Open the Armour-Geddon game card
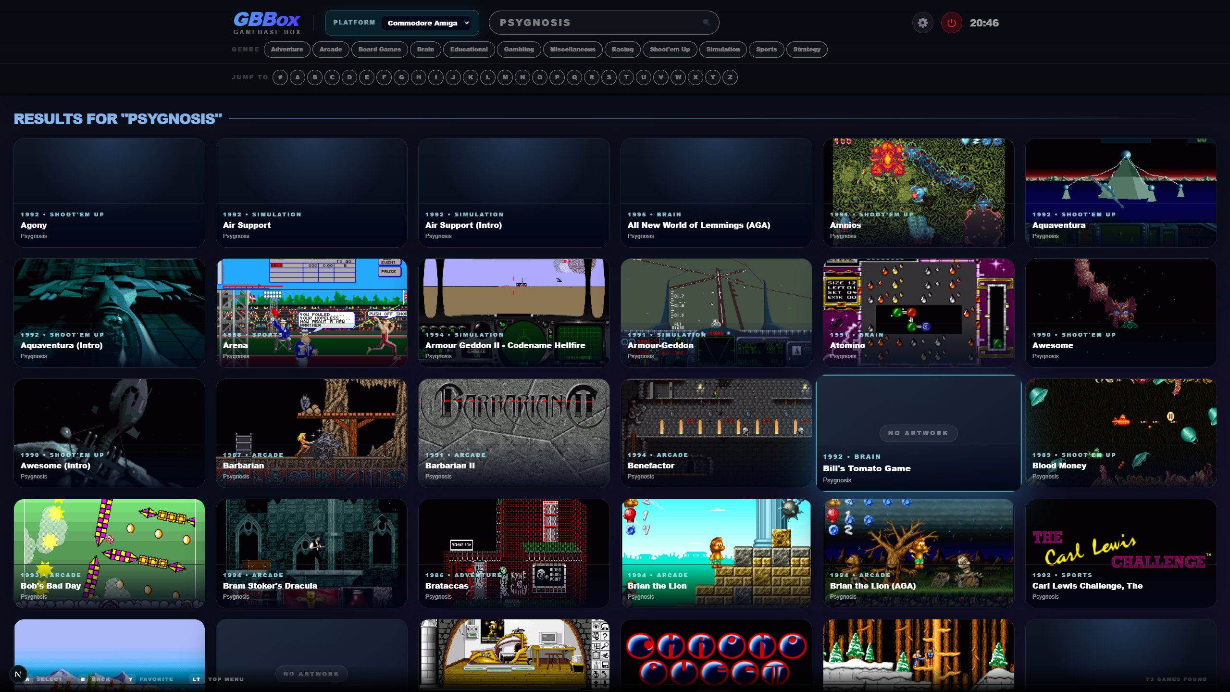Image resolution: width=1230 pixels, height=692 pixels. pyautogui.click(x=716, y=313)
